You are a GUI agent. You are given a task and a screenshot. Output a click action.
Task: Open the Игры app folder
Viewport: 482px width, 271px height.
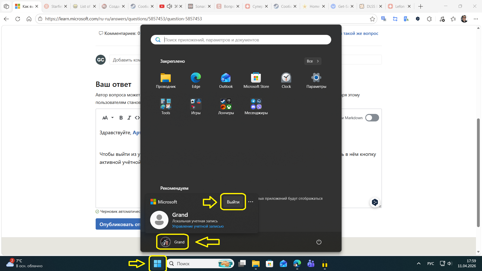[196, 107]
